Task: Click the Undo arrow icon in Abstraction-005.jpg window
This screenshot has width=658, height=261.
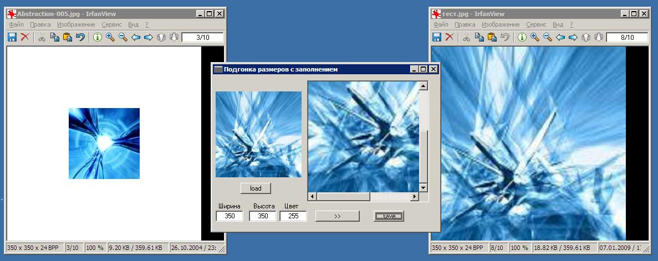Action: tap(80, 37)
